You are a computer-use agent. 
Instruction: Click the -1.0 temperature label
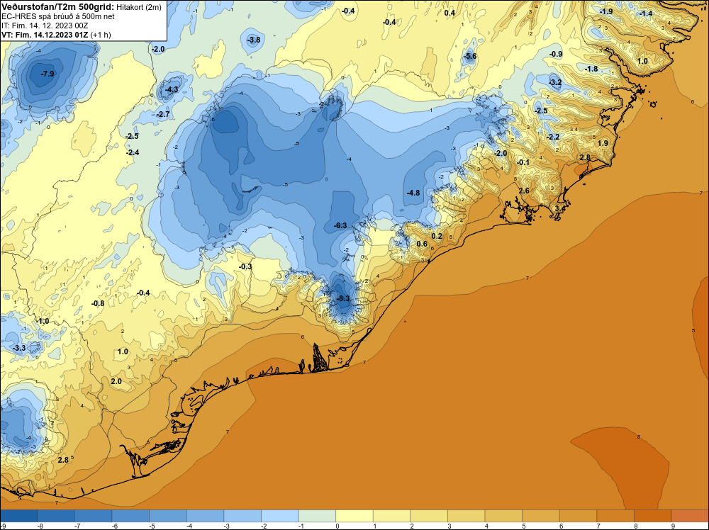tap(43, 321)
